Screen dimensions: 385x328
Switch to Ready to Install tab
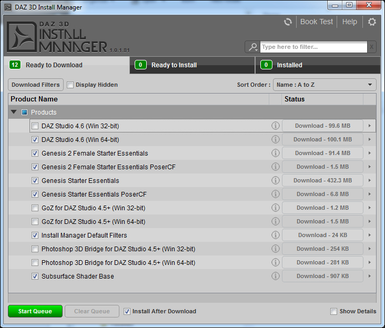[192, 65]
